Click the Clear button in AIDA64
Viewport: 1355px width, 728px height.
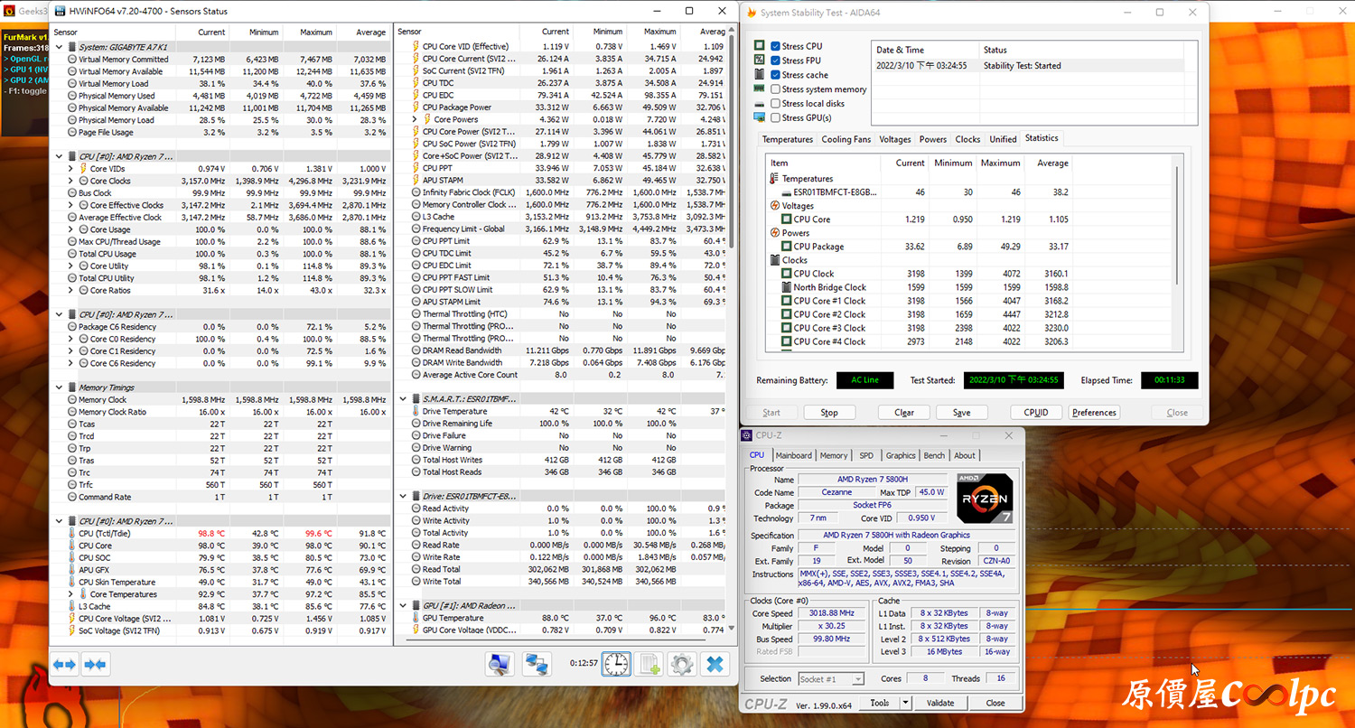904,413
